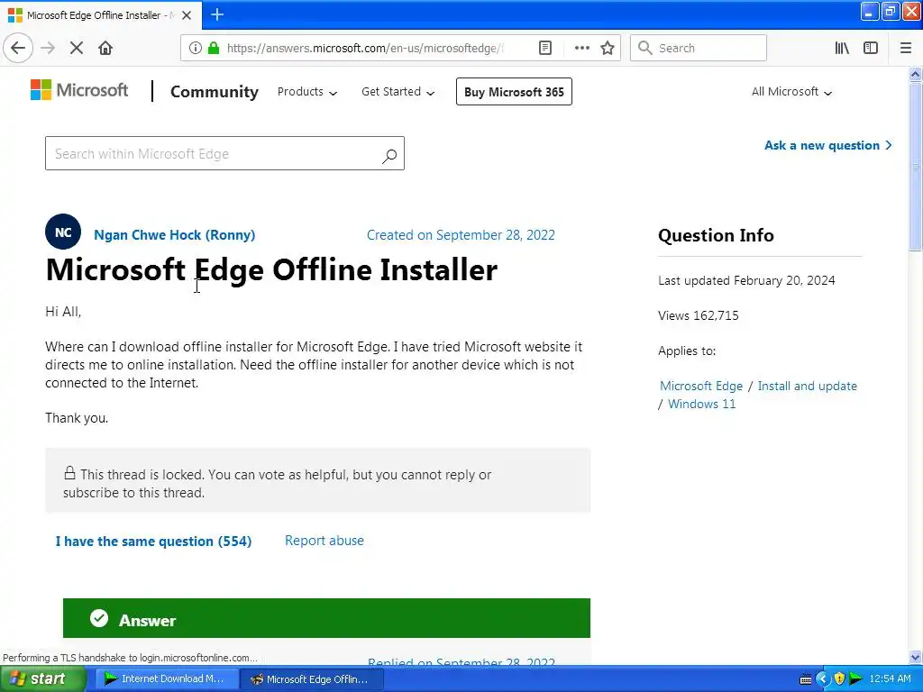The height and width of the screenshot is (692, 923).
Task: Click I have the same question (554)
Action: [x=153, y=541]
